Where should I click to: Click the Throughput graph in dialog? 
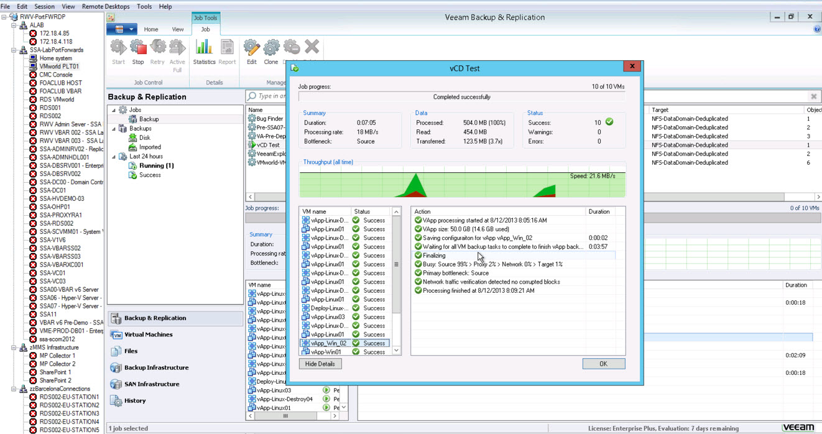click(462, 182)
